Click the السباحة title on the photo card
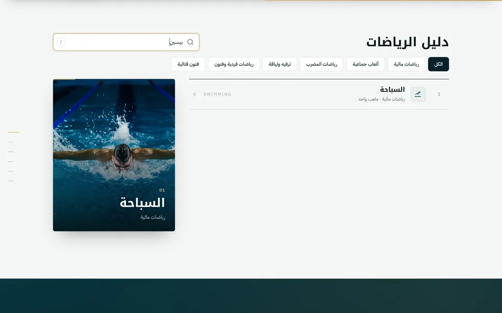The width and height of the screenshot is (502, 313). [142, 203]
